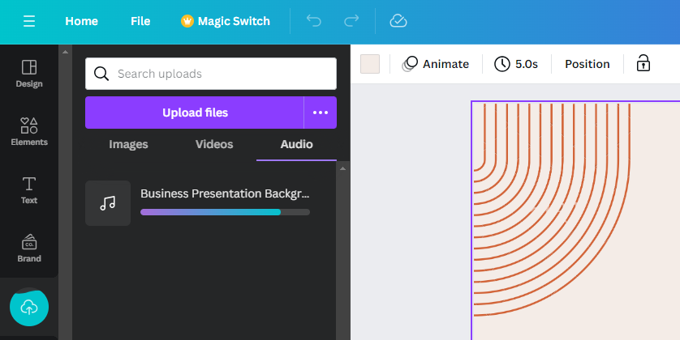This screenshot has width=680, height=340.
Task: Open the Design panel
Action: [x=29, y=74]
